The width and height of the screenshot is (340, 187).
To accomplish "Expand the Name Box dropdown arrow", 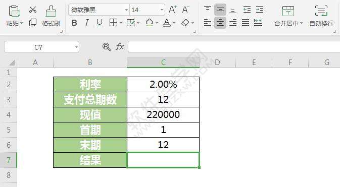I will pos(76,47).
